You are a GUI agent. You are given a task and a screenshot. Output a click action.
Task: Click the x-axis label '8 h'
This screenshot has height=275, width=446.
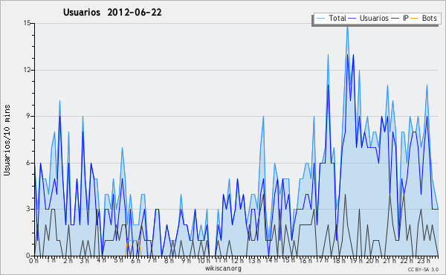point(169,260)
